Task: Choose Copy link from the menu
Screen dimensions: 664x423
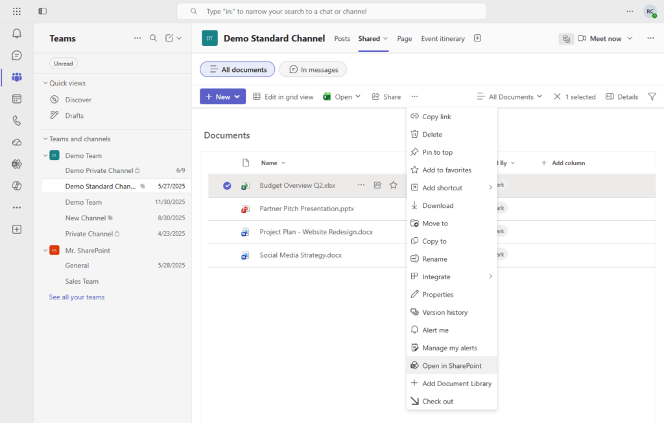Action: (451, 117)
